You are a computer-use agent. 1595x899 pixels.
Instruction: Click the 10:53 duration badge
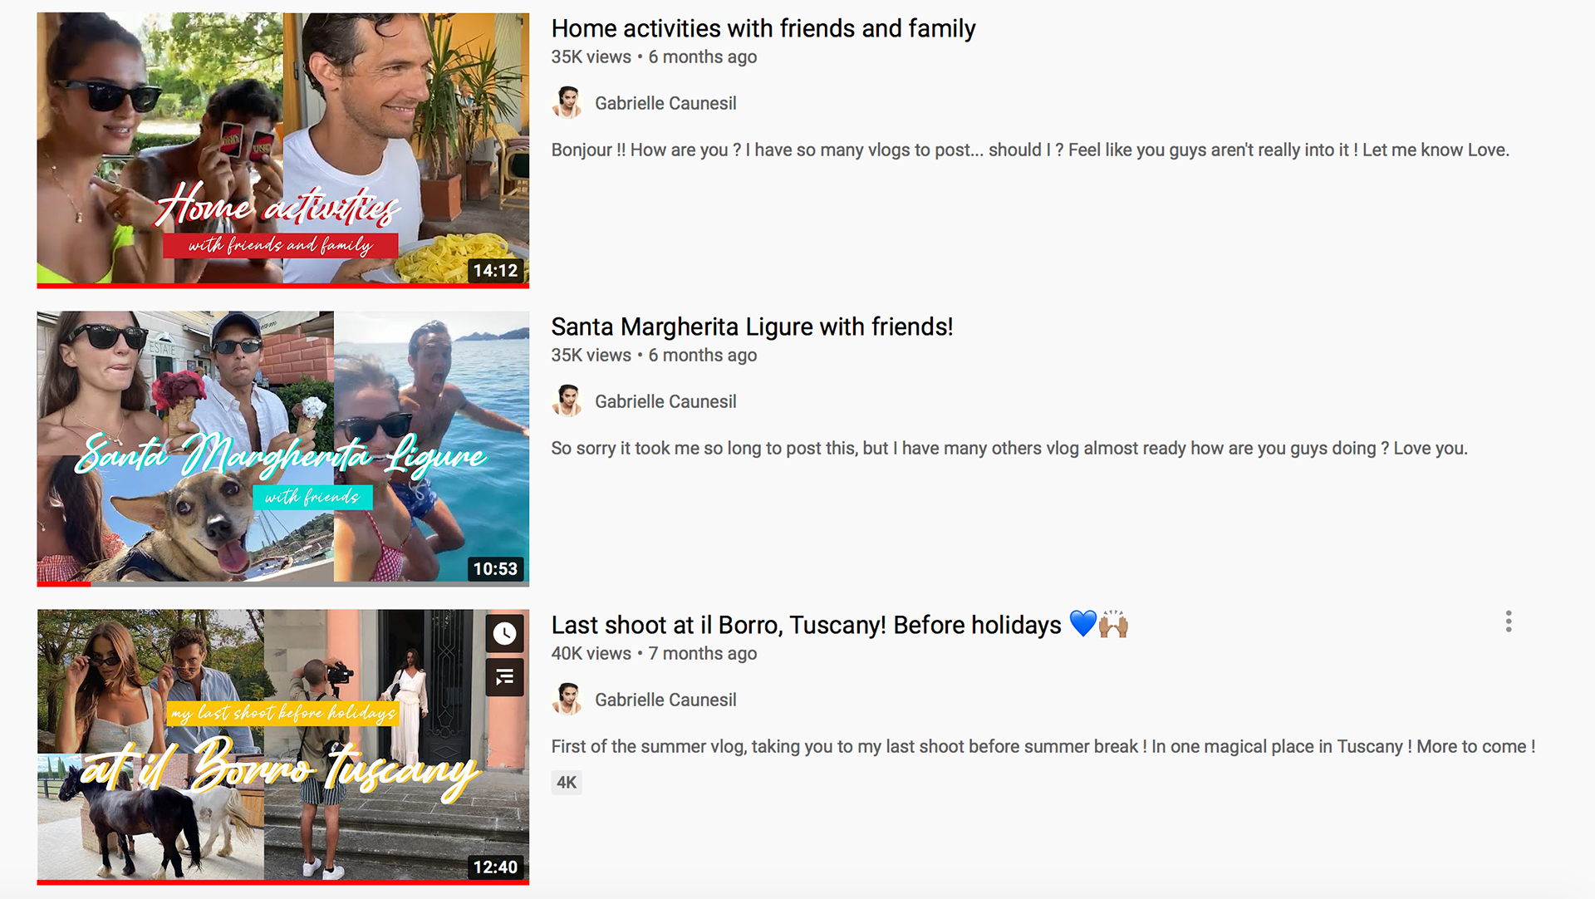point(495,568)
